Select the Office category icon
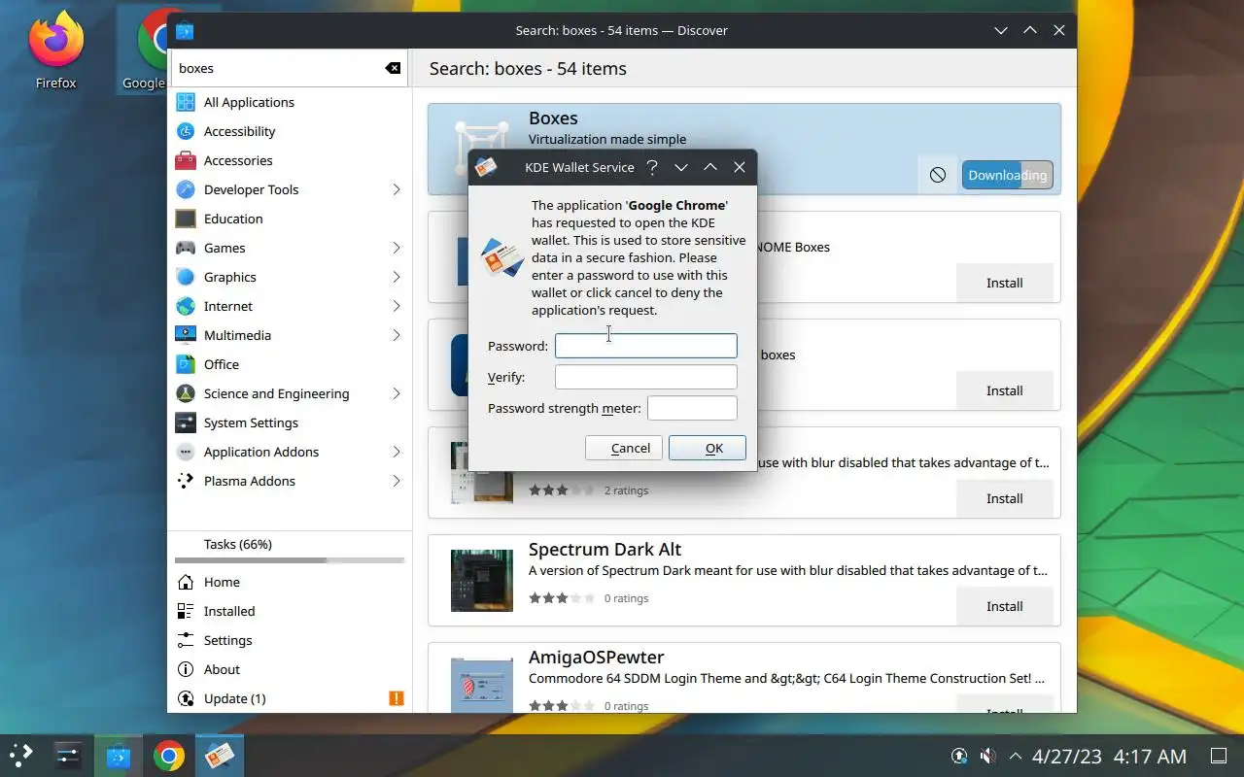 (x=186, y=364)
